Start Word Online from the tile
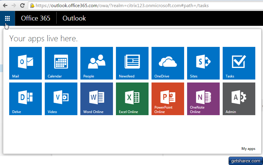 tap(97, 99)
